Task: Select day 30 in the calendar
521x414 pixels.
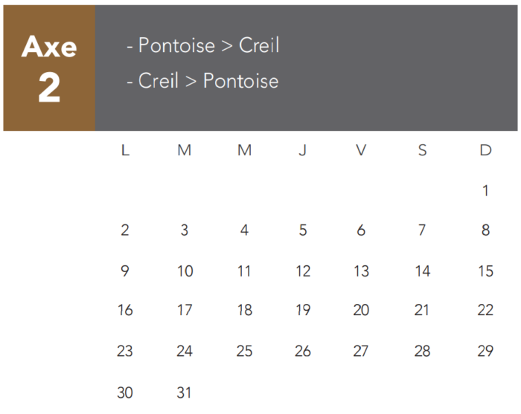Action: [125, 392]
